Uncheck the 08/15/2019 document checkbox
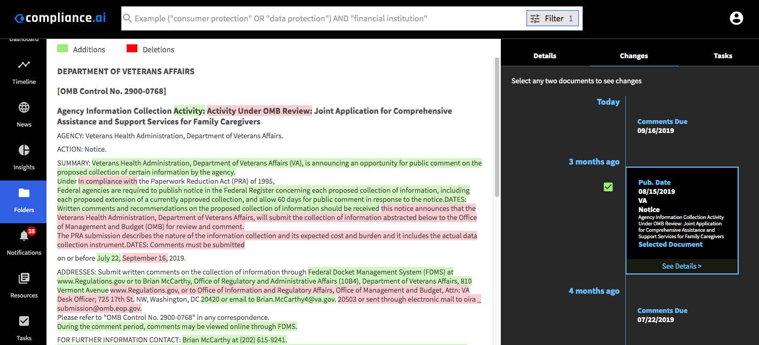 [608, 187]
